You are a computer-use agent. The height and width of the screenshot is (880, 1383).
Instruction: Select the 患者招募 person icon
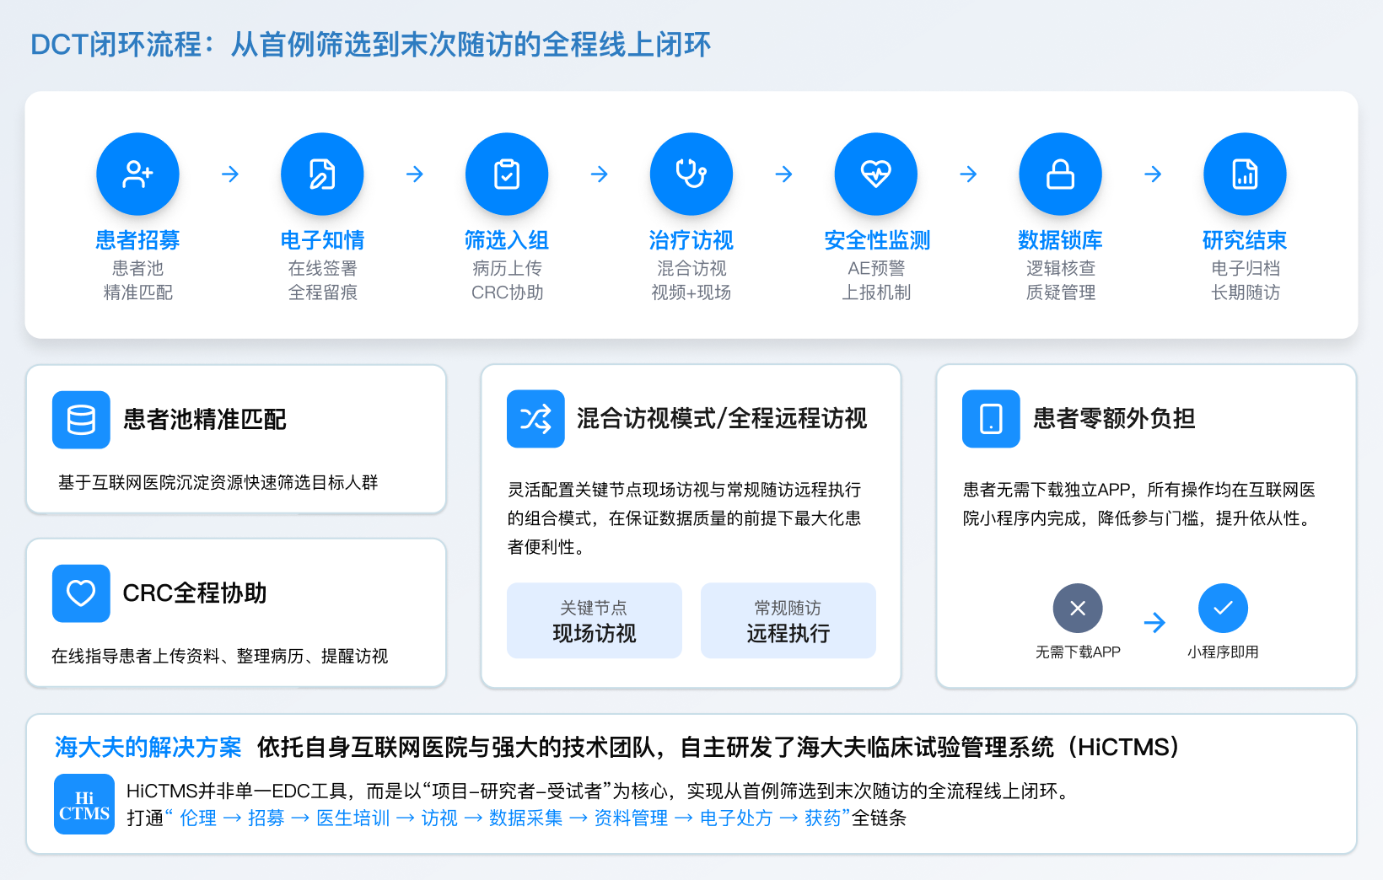pos(137,174)
